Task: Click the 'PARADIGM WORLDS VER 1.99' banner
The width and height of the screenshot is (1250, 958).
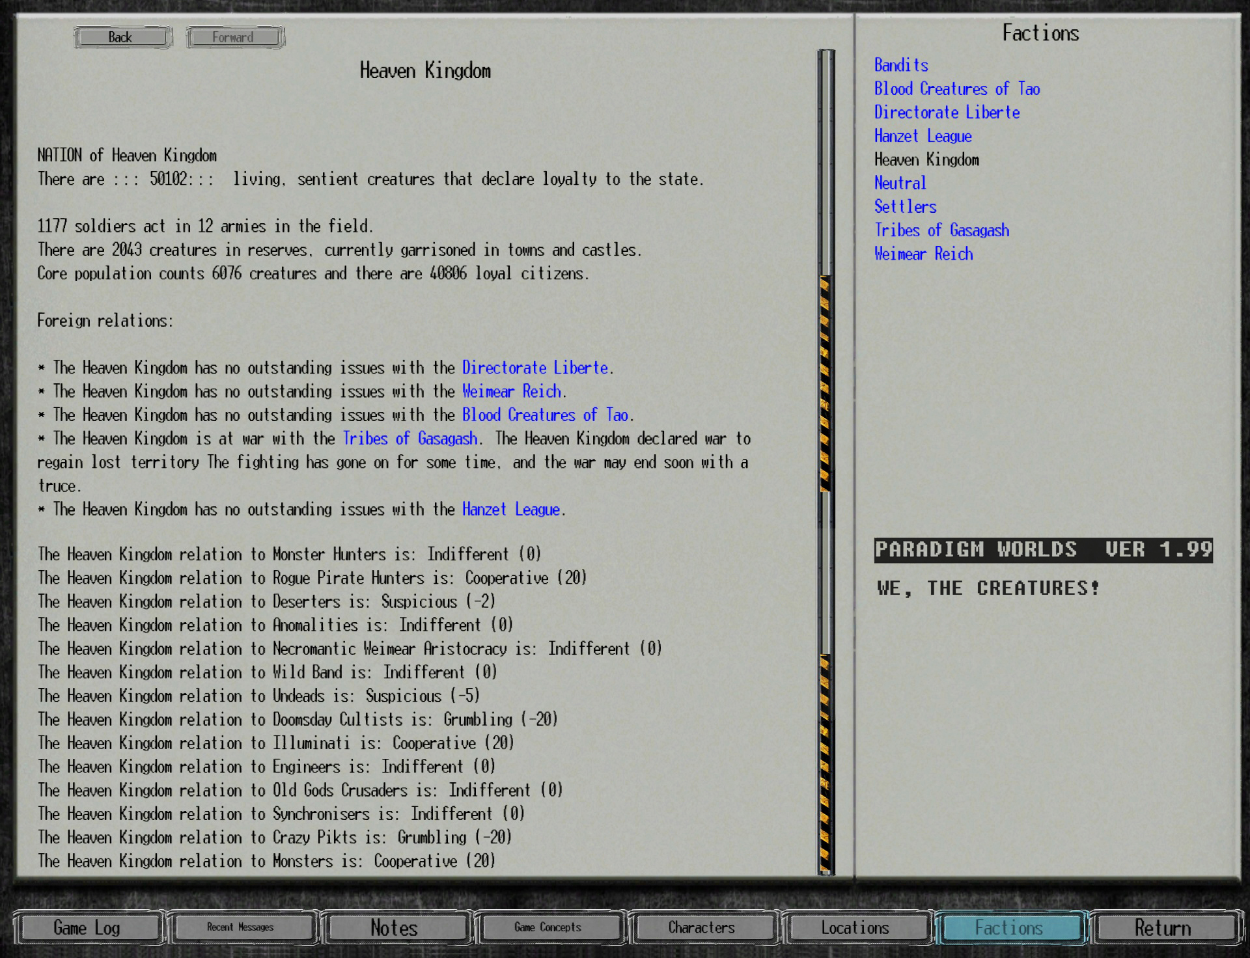Action: pos(1044,550)
